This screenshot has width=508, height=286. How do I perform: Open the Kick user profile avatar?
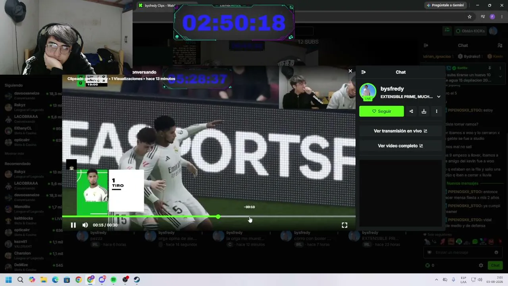pos(493,31)
